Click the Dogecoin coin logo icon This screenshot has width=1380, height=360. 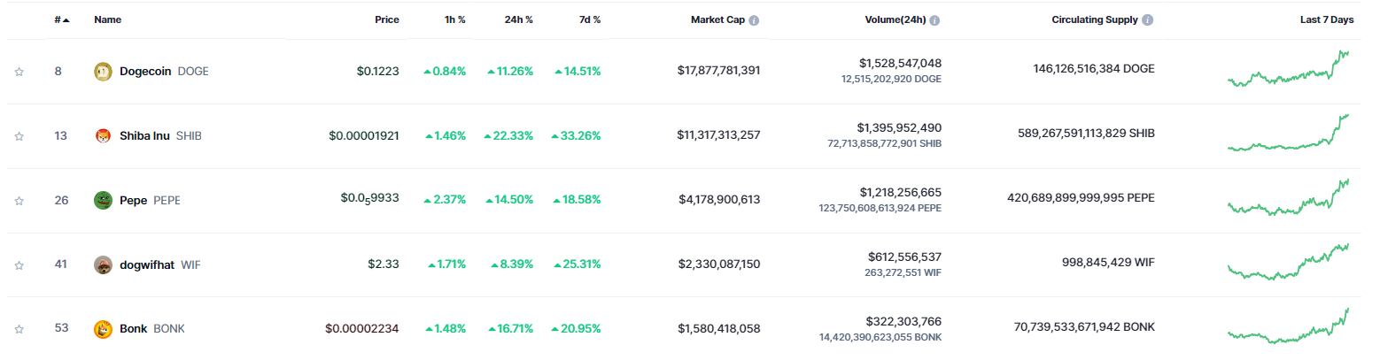103,72
